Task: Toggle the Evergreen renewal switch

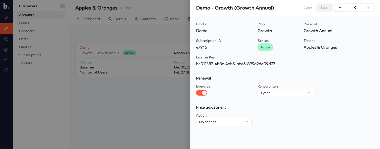Action: click(202, 93)
